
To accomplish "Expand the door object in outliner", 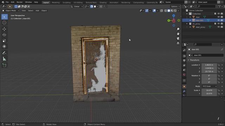I will [x=190, y=17].
